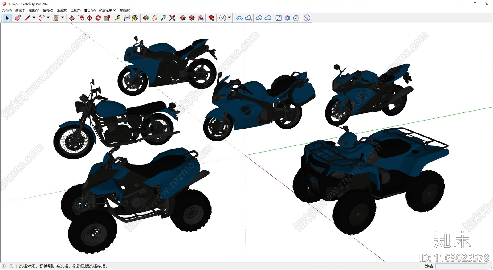Click the square frame toolbar icon

point(279,18)
